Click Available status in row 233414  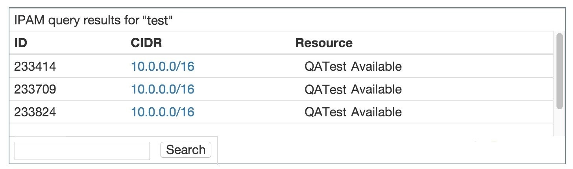[376, 66]
